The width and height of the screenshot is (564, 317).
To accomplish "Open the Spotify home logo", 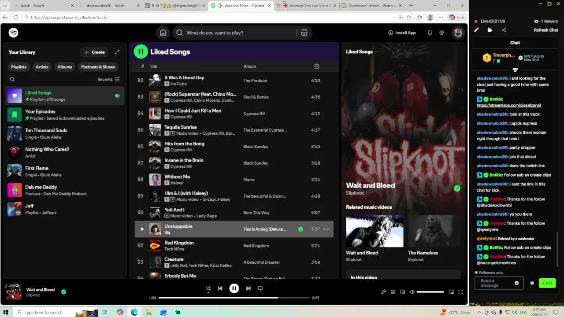I will point(14,33).
